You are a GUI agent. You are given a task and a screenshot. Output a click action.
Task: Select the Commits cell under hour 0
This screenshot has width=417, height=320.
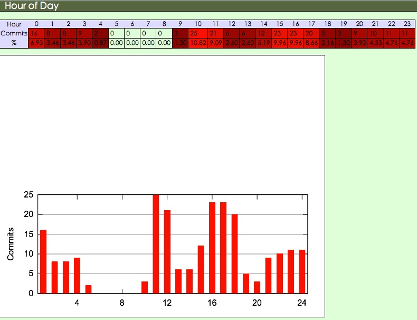[36, 33]
